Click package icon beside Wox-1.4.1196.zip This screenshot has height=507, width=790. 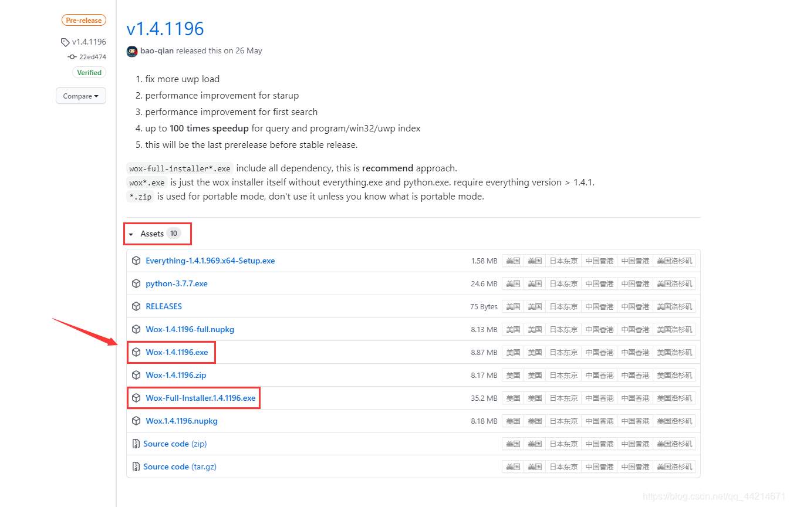coord(136,375)
